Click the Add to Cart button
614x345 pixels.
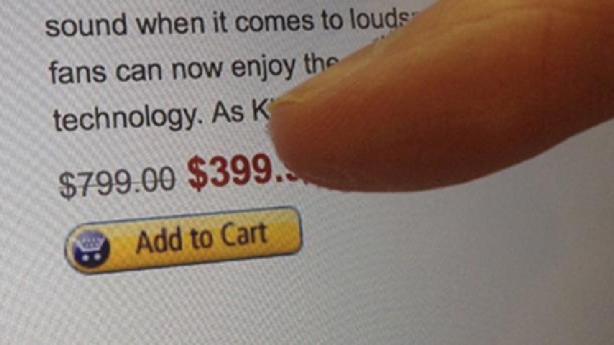coord(183,240)
